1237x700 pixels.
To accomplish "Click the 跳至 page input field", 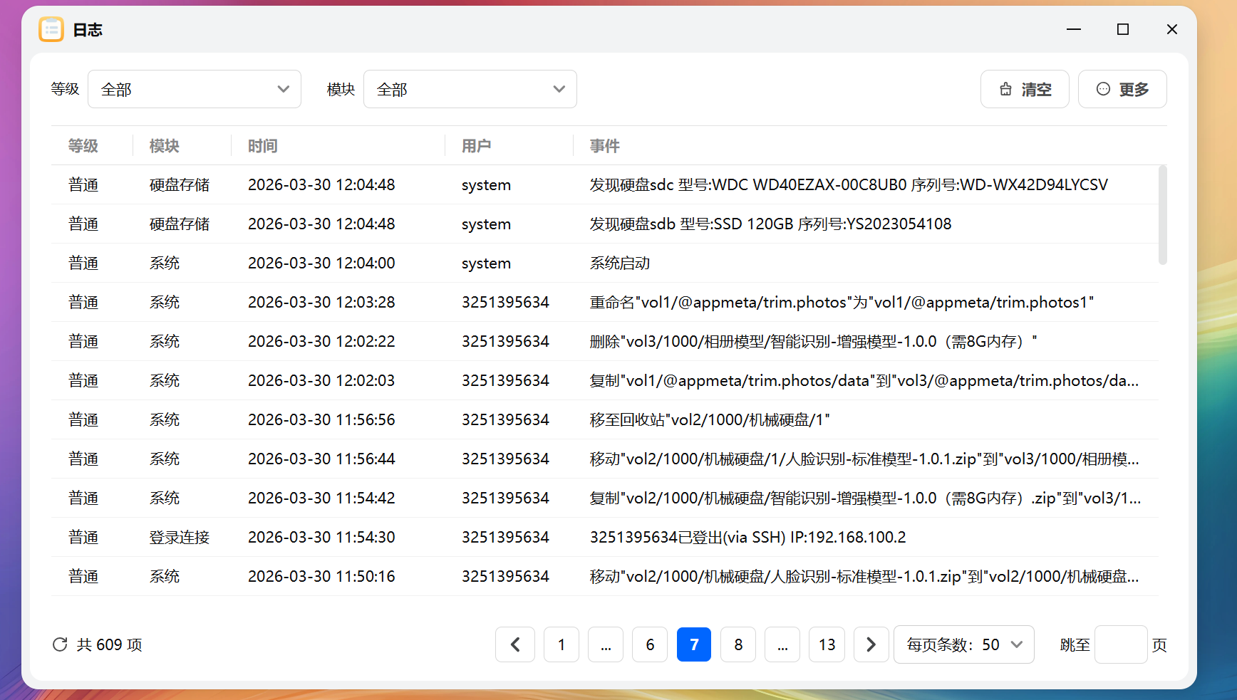I will coord(1121,644).
